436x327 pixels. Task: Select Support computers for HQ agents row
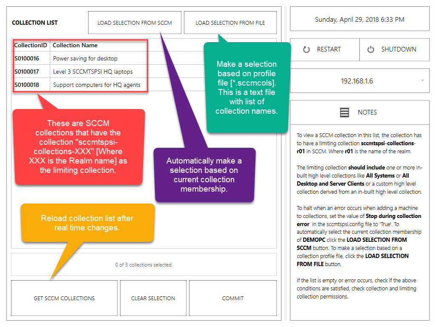coord(97,85)
